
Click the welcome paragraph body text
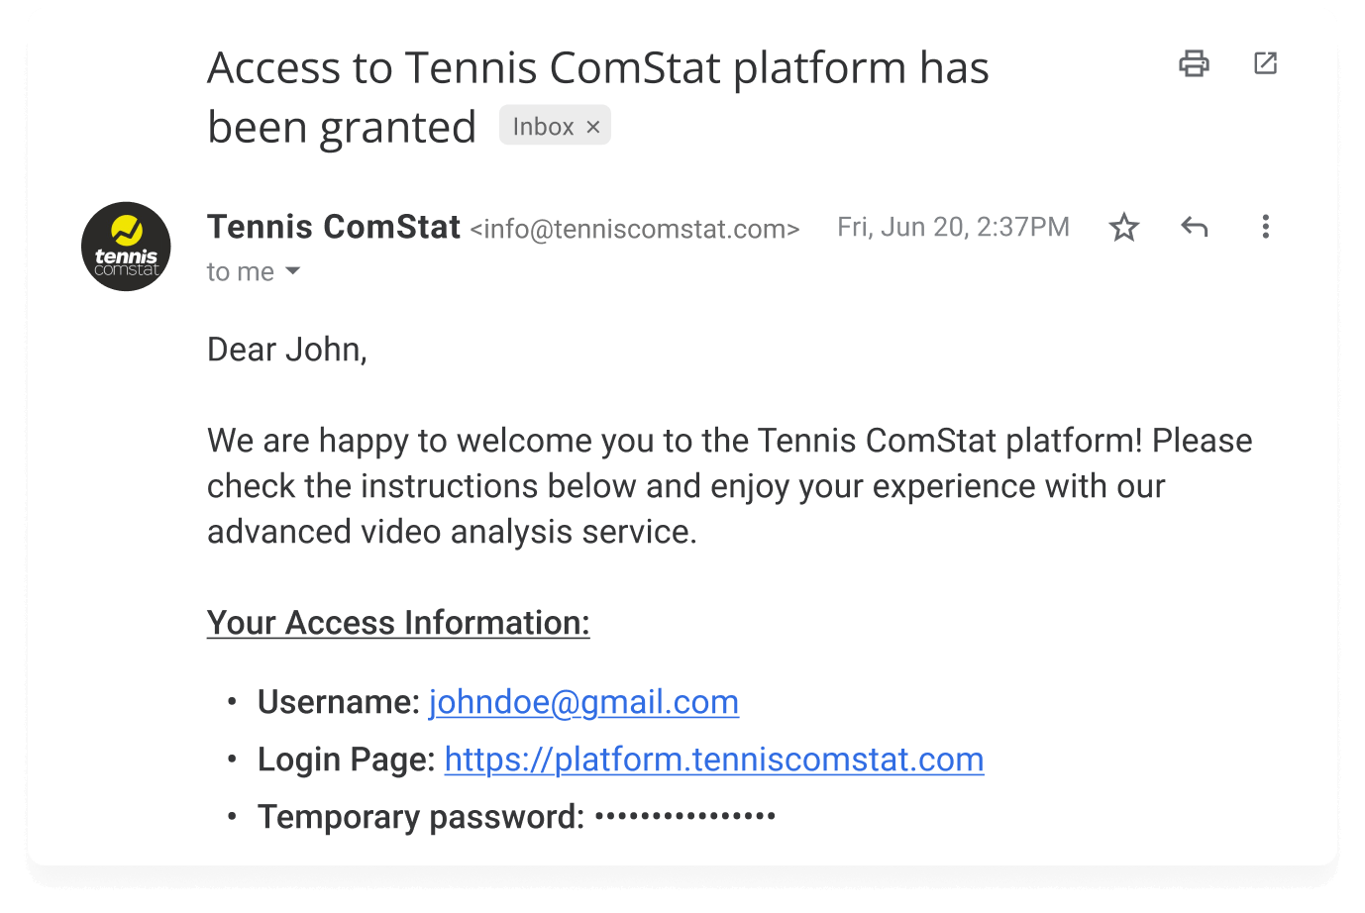[685, 486]
